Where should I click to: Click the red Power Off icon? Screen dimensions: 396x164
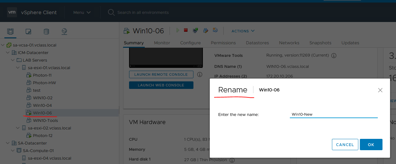click(x=186, y=30)
